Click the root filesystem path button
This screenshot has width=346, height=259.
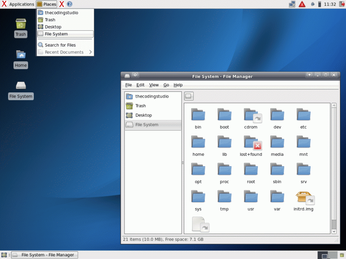point(189,96)
